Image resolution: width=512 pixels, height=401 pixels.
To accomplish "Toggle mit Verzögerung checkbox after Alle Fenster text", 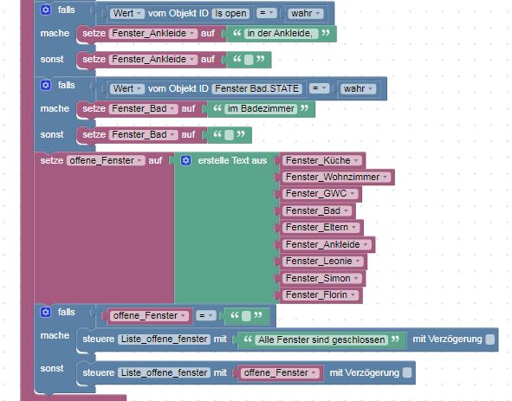I will [x=489, y=340].
